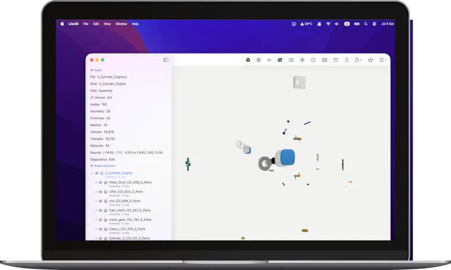Open Spotlight search magnifier icon
This screenshot has height=270, width=451.
coord(365,24)
